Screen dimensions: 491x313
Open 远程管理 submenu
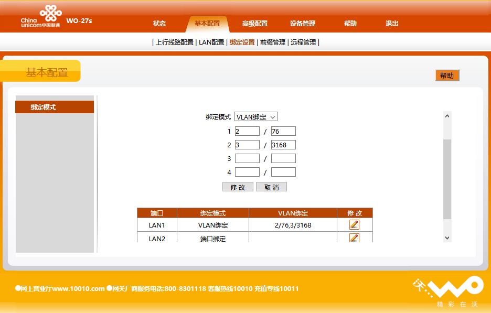303,42
